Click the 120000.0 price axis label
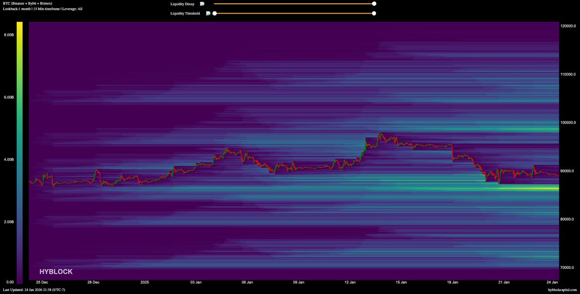 point(569,26)
